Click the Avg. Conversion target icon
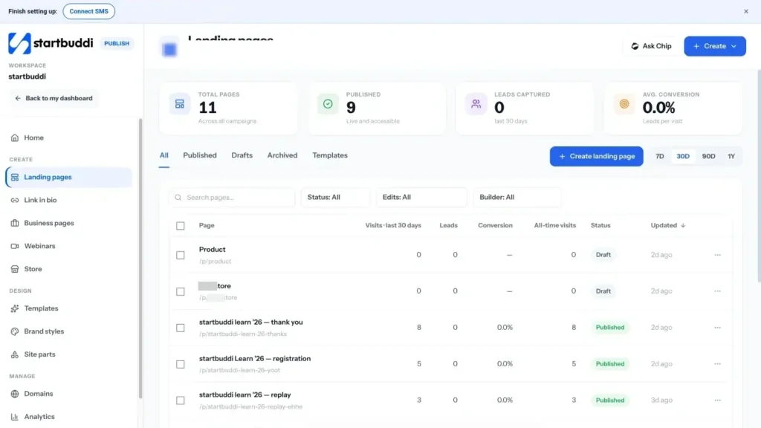 [624, 104]
